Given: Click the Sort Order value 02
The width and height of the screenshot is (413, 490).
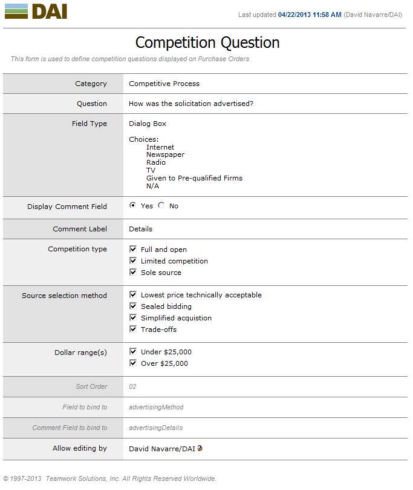Looking at the screenshot, I should pyautogui.click(x=133, y=386).
